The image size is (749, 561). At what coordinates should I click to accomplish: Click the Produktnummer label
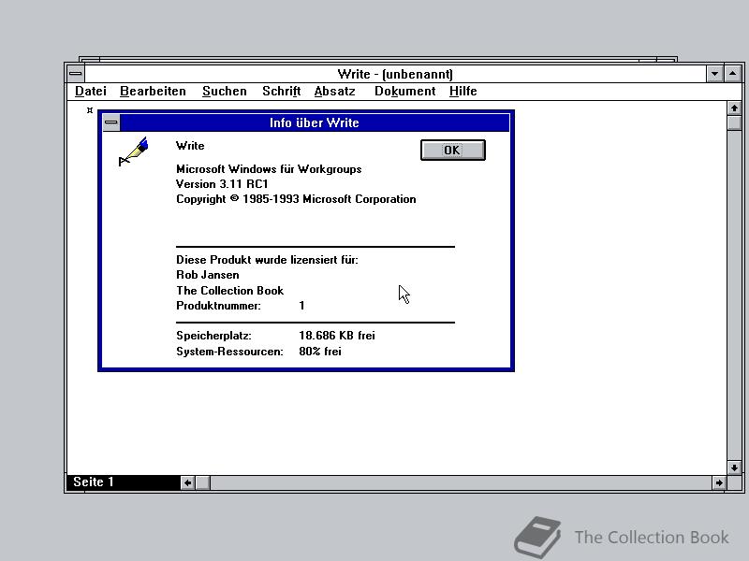(x=218, y=306)
